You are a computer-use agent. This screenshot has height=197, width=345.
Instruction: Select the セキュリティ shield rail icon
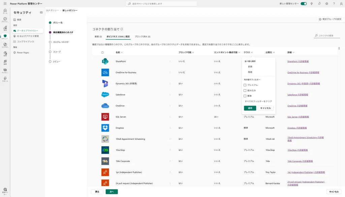pyautogui.click(x=5, y=37)
